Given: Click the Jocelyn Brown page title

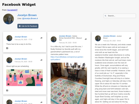Looking at the screenshot, I should click(x=27, y=15).
